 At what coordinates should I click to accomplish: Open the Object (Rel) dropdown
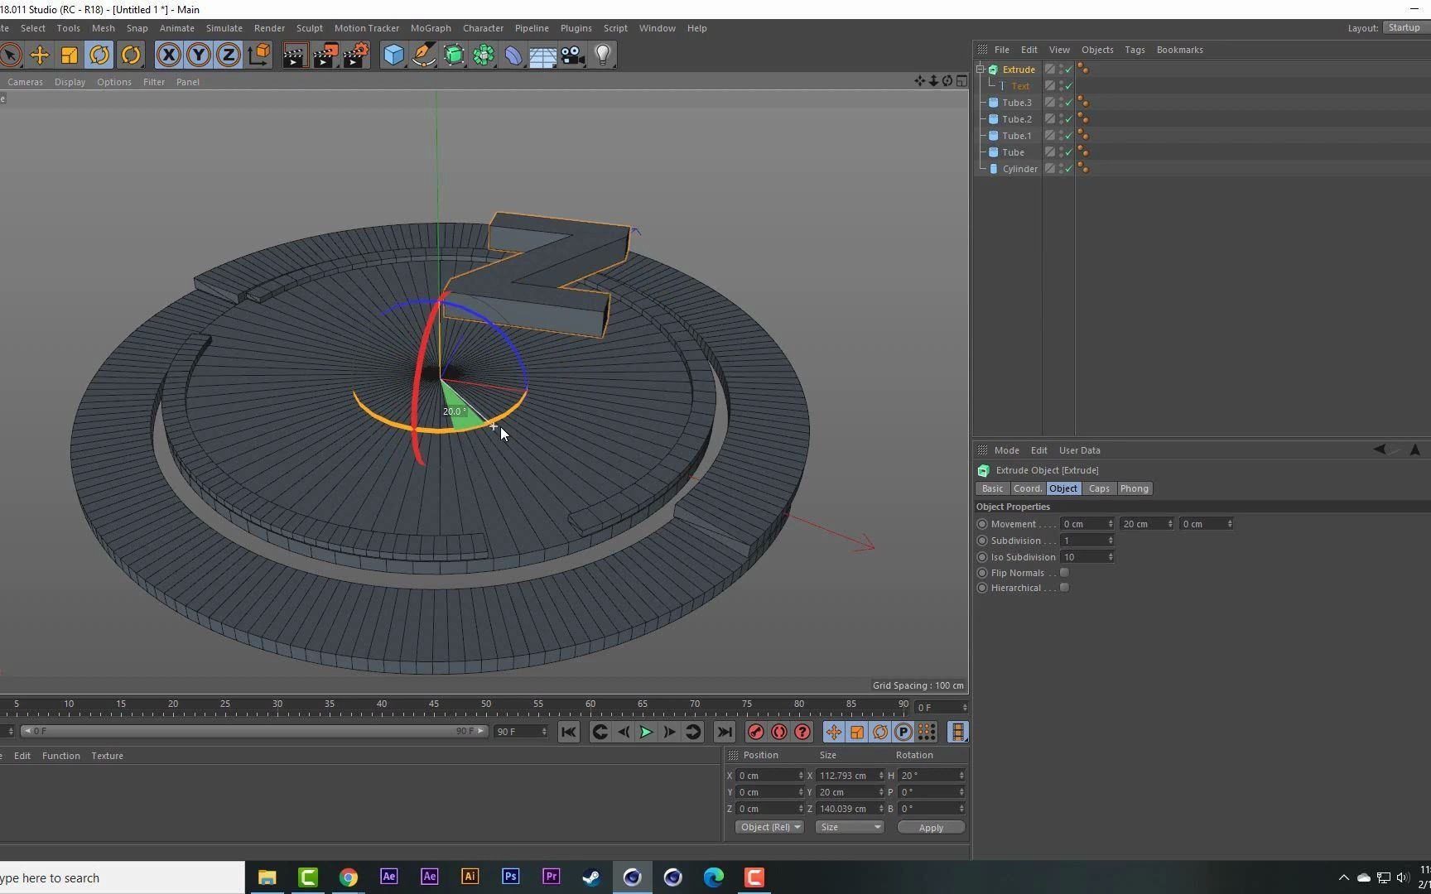(x=768, y=827)
